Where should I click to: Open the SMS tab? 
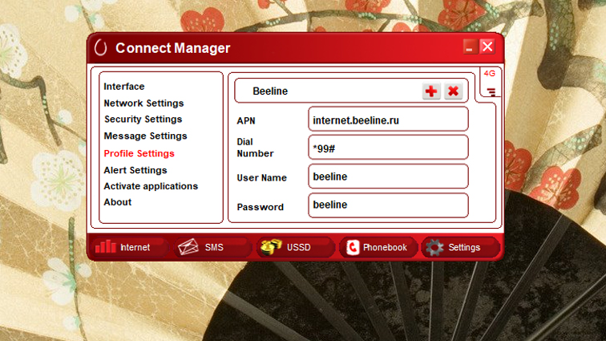(x=212, y=247)
